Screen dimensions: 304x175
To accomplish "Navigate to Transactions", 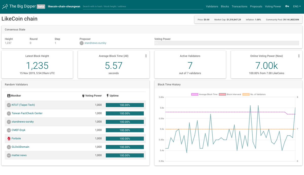I will [x=239, y=6].
